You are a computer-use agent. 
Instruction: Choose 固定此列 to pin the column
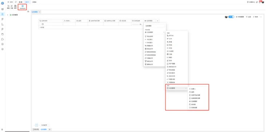pos(149,49)
